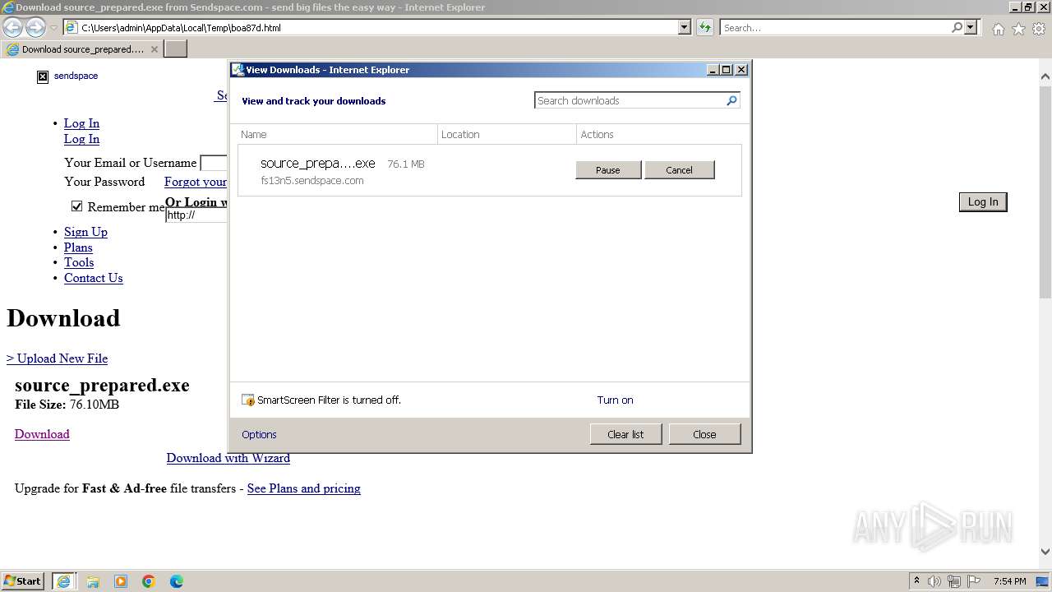Open IE Home icon

(998, 29)
